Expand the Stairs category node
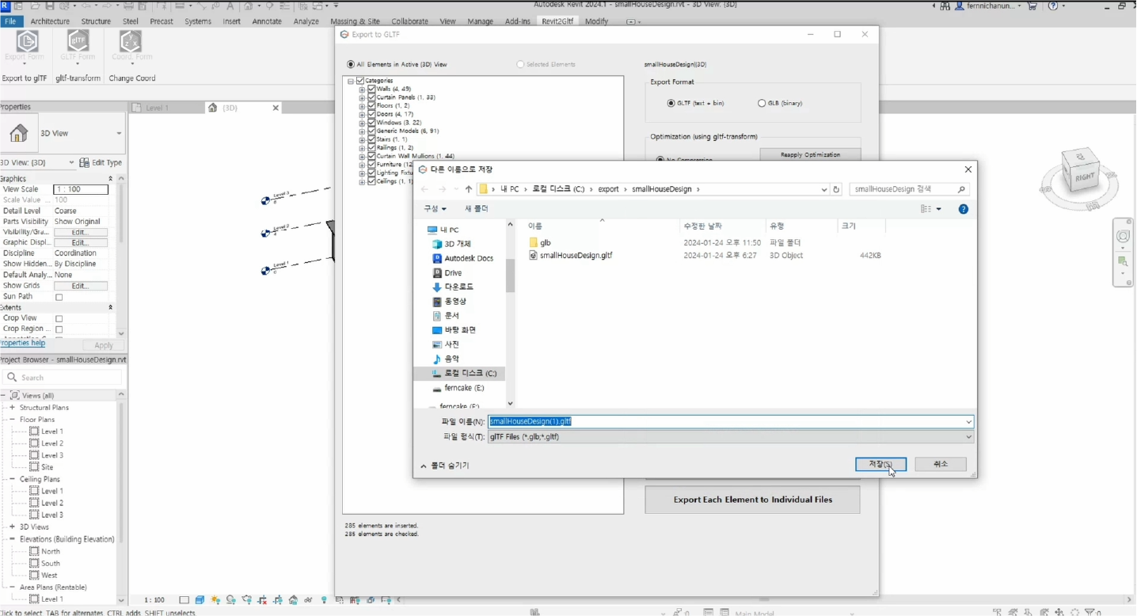The width and height of the screenshot is (1137, 616). (362, 139)
